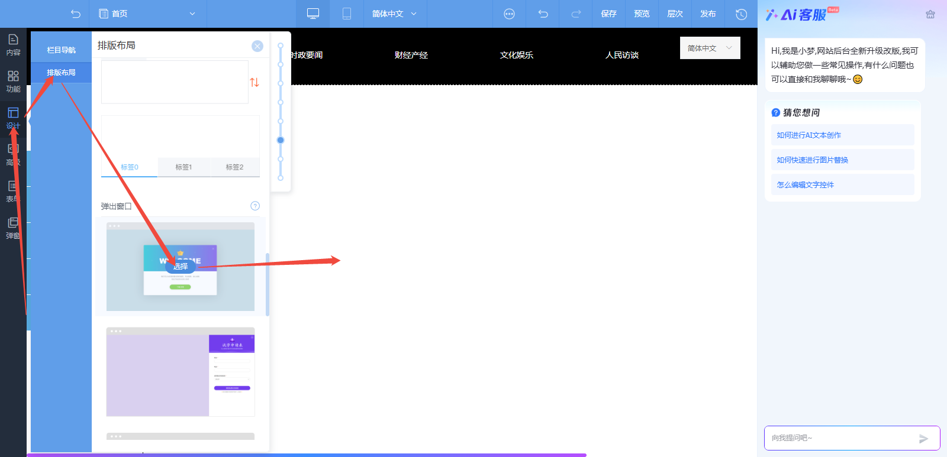Image resolution: width=947 pixels, height=457 pixels.
Task: Click the panel vertical scrollbar
Action: point(268,284)
